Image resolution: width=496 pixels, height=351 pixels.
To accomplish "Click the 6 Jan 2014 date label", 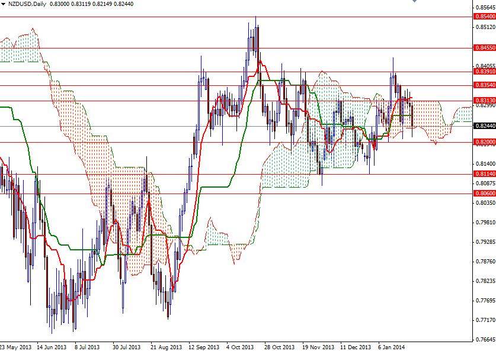I will click(x=391, y=346).
